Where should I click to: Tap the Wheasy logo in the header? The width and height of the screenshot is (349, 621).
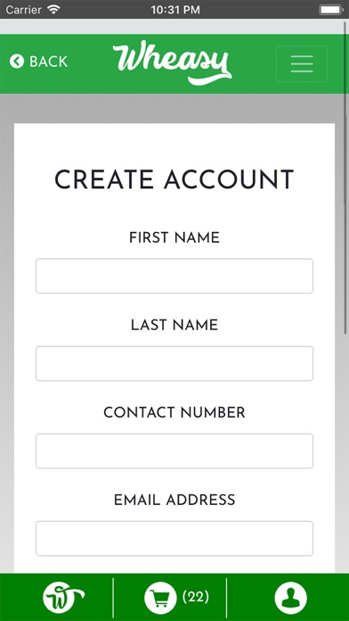173,62
